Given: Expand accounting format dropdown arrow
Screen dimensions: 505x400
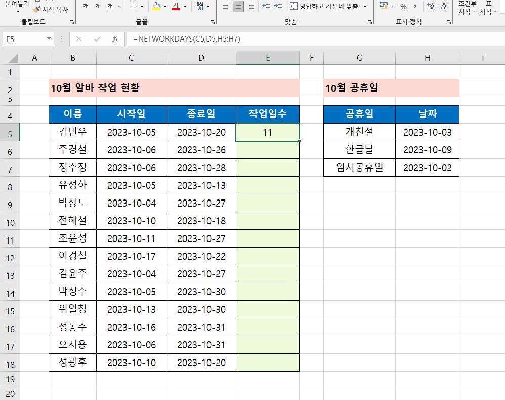Looking at the screenshot, I should [392, 6].
